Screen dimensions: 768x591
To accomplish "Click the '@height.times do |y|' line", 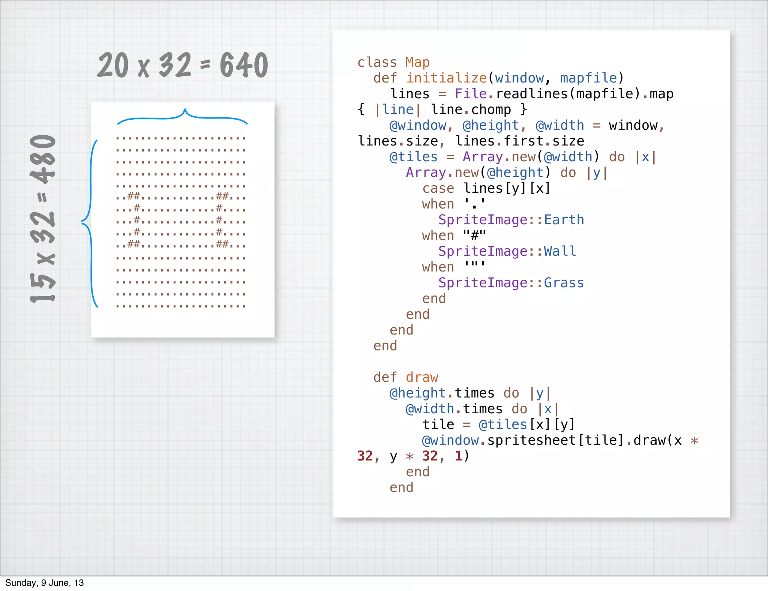I will (470, 393).
